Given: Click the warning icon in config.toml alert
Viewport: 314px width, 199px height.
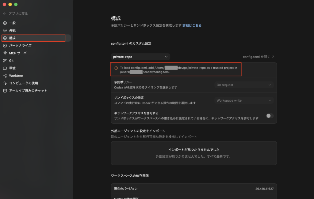Looking at the screenshot, I should coord(116,68).
